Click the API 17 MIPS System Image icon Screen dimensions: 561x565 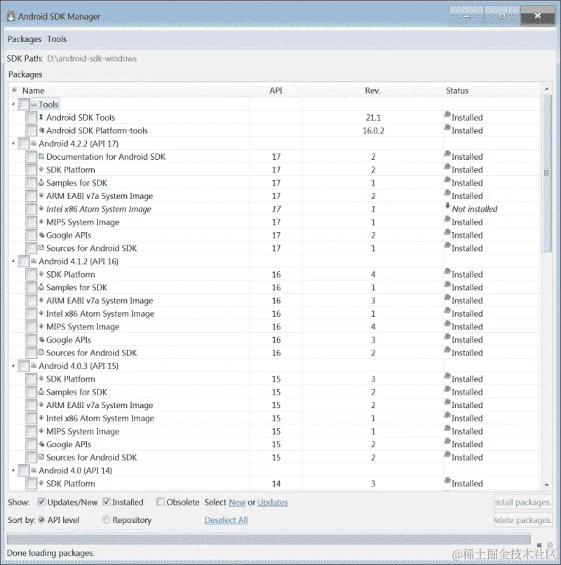[x=41, y=222]
